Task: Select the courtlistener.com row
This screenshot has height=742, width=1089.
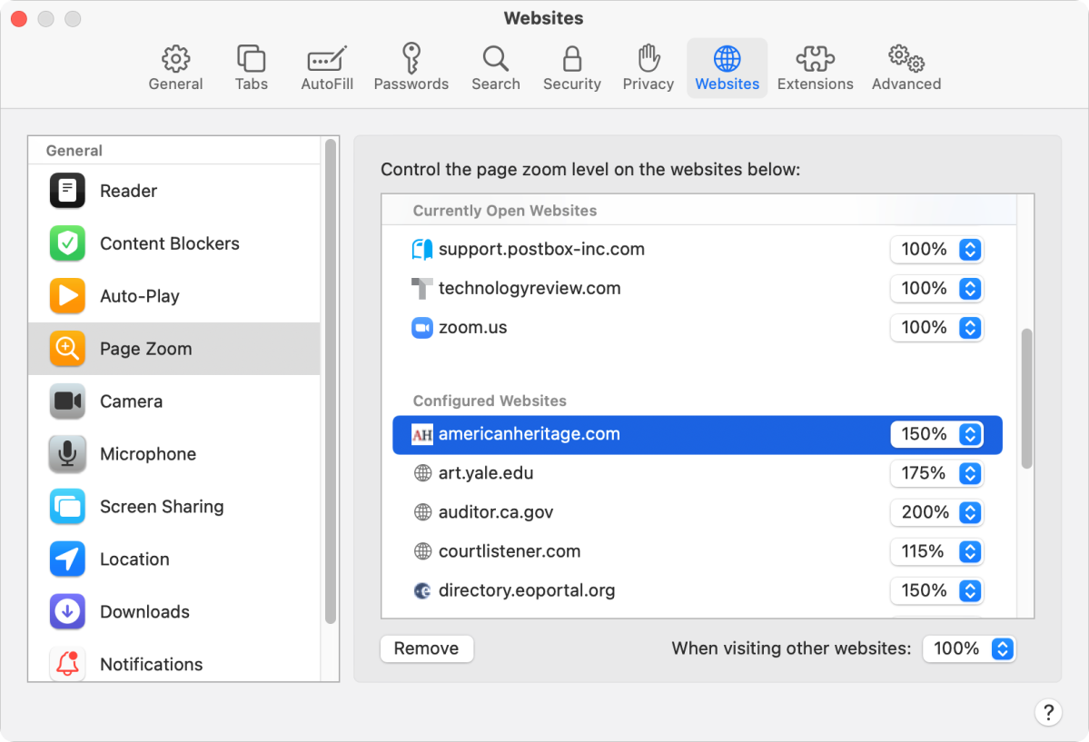Action: pyautogui.click(x=698, y=551)
